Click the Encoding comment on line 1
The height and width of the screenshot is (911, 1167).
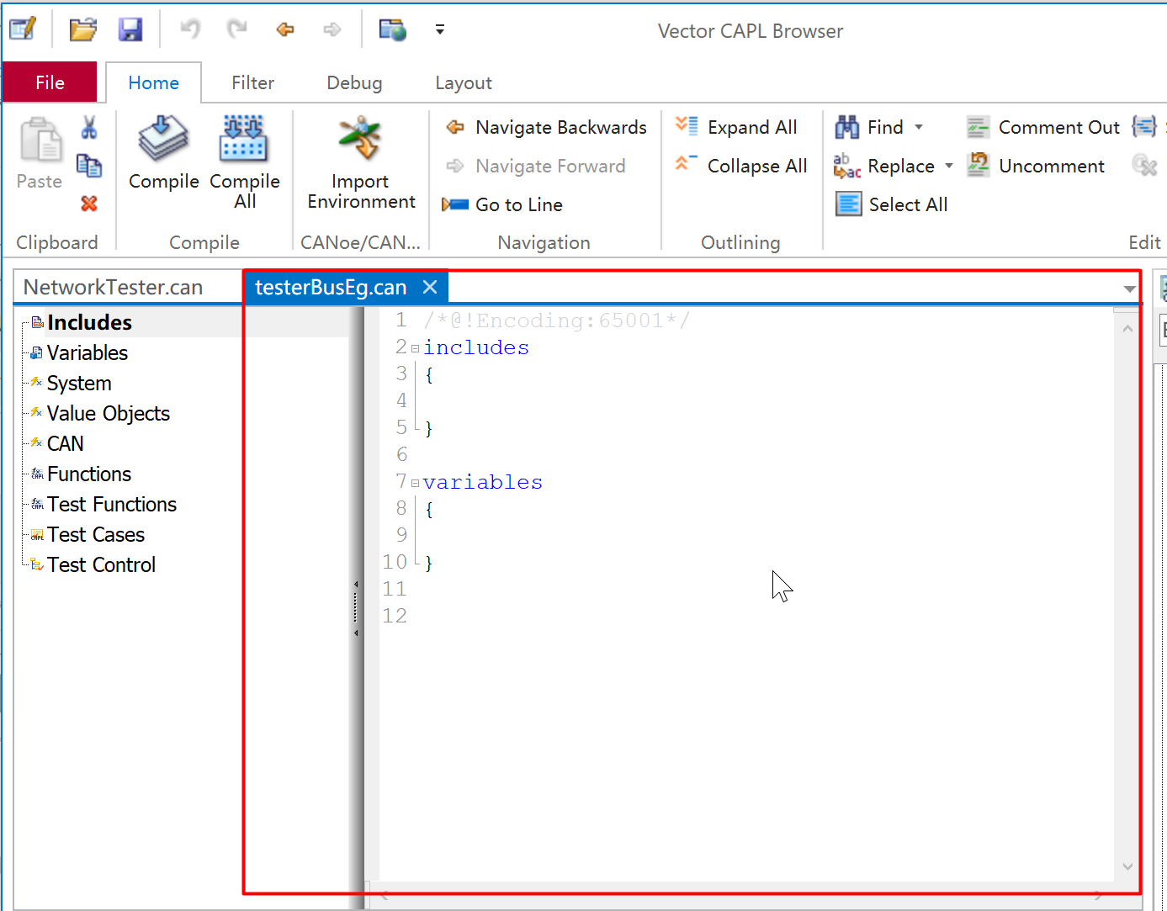556,320
